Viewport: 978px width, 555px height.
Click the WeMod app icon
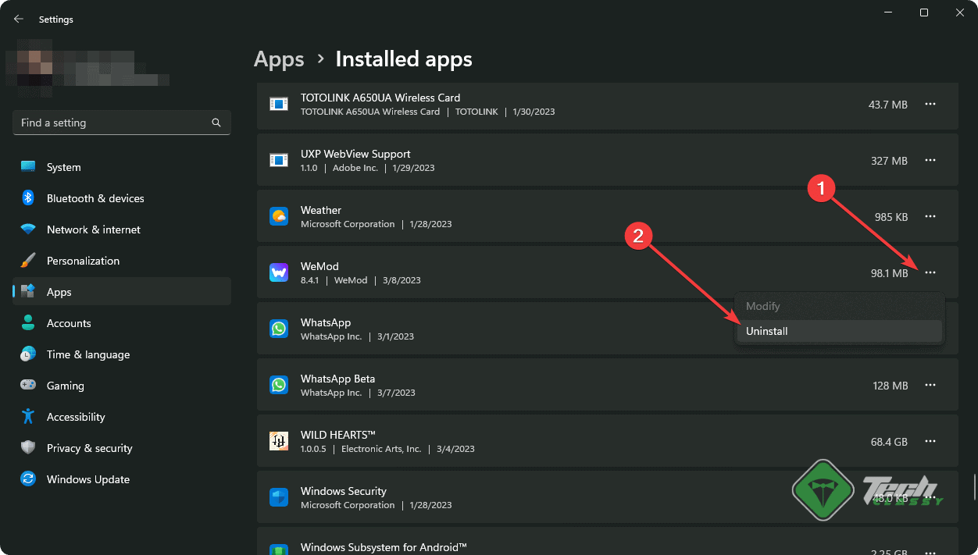coord(279,272)
